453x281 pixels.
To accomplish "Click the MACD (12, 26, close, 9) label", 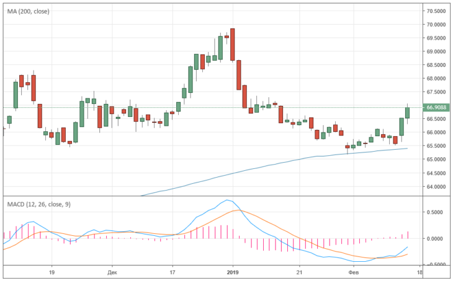I will coord(38,204).
